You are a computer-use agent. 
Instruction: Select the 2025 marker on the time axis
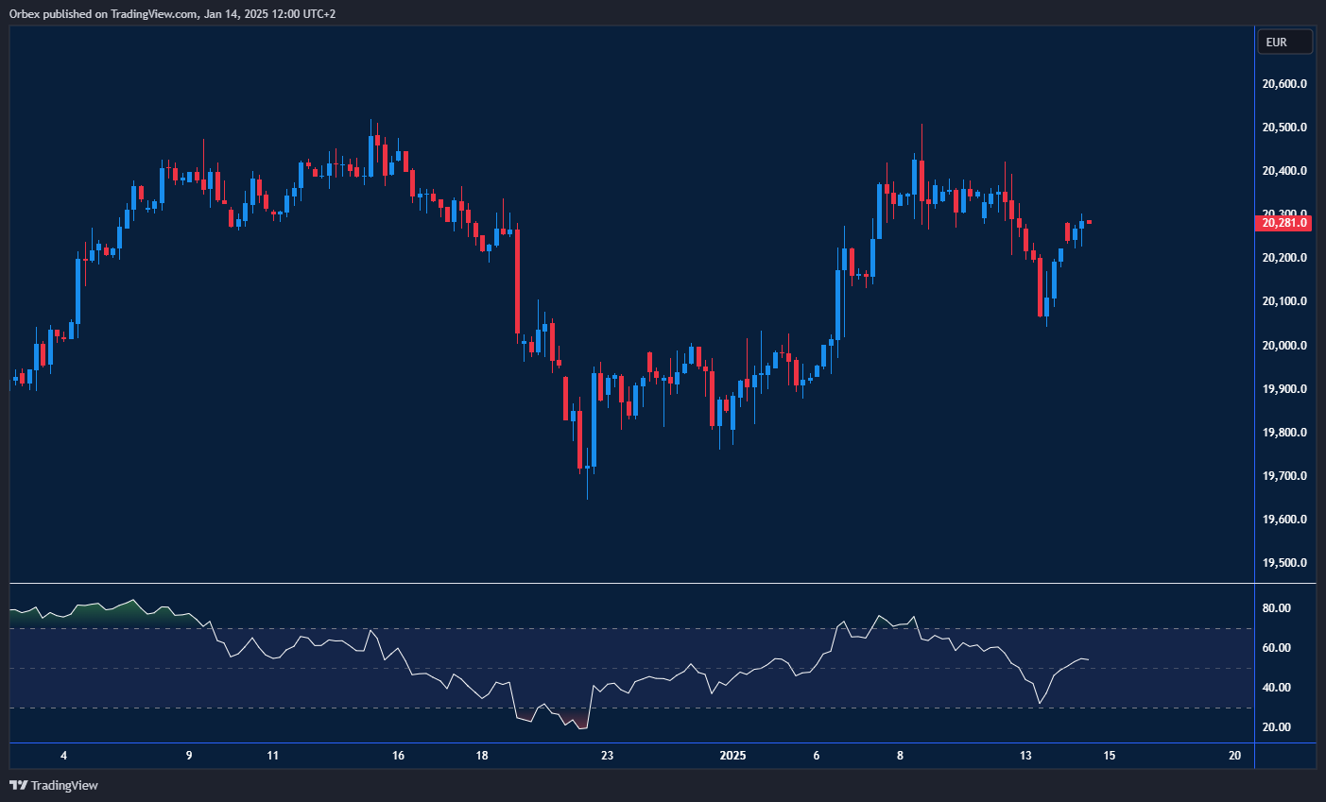pos(732,756)
